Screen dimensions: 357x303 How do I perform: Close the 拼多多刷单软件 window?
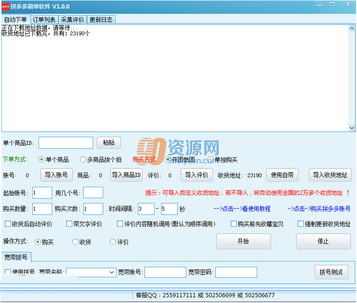click(x=348, y=4)
